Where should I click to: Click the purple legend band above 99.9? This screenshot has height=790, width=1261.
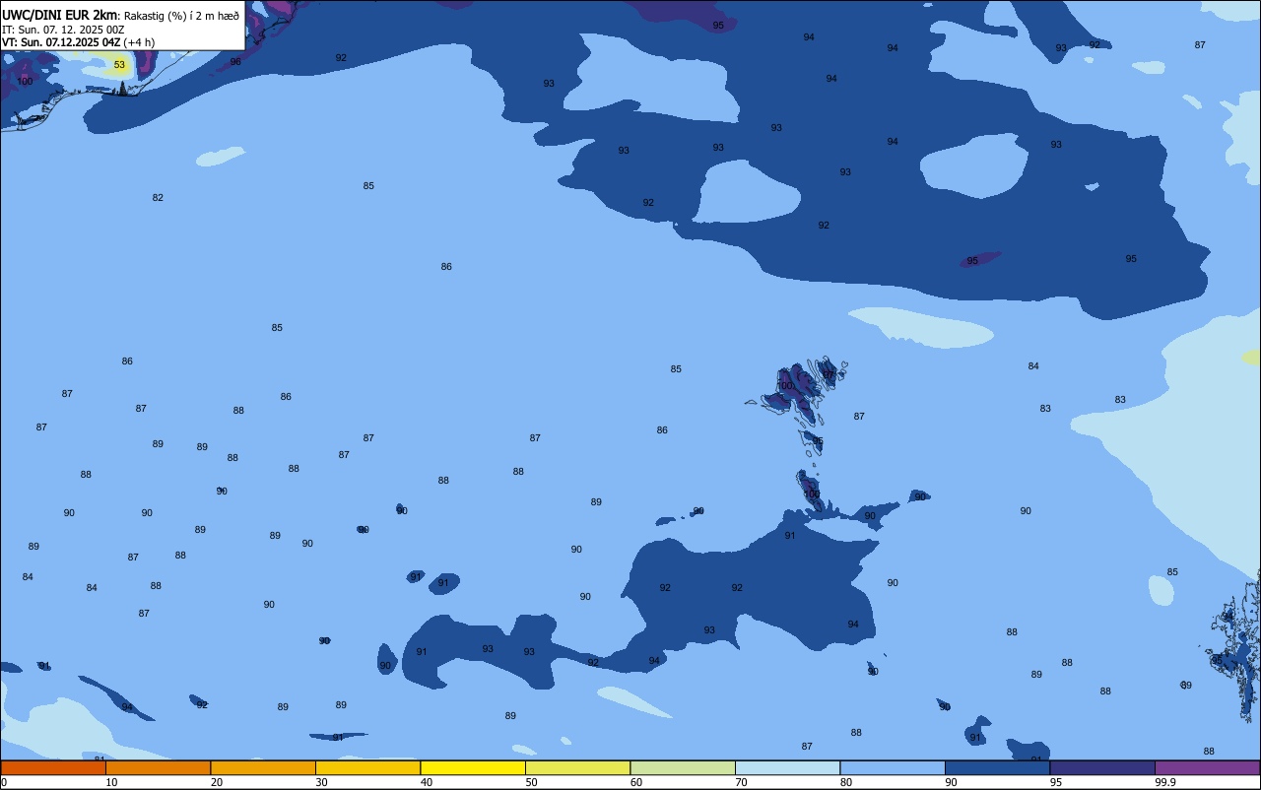point(1207,767)
